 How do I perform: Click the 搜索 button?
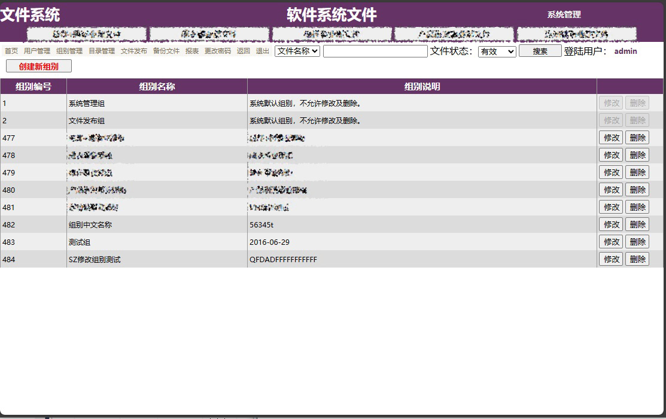click(540, 51)
